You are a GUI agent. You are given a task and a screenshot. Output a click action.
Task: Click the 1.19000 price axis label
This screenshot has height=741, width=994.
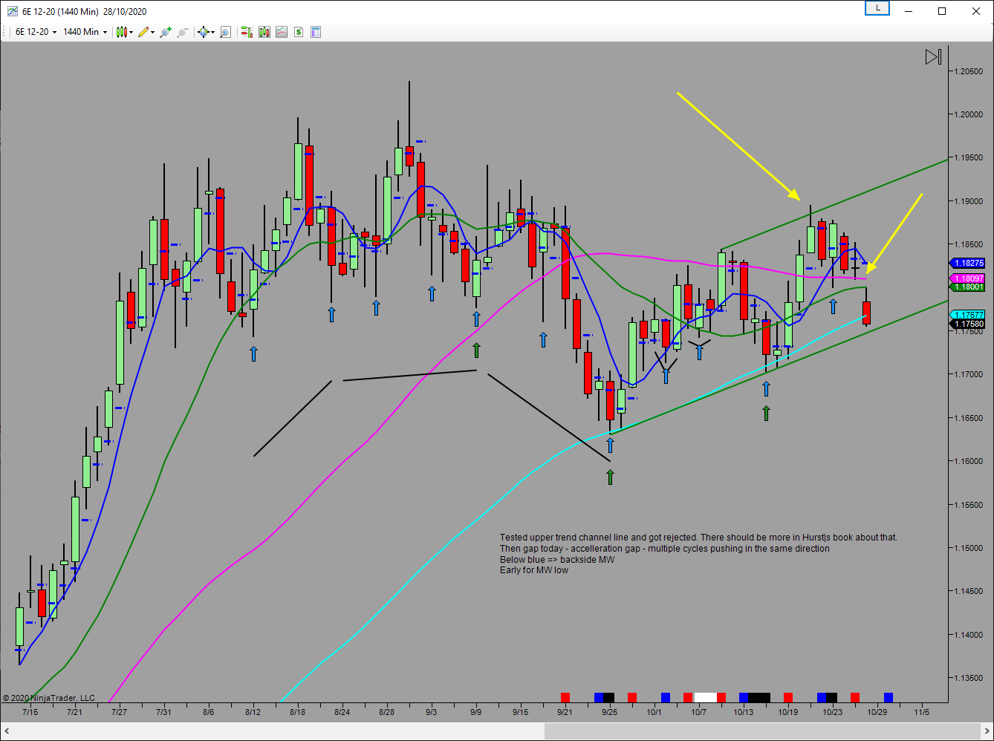coord(969,201)
